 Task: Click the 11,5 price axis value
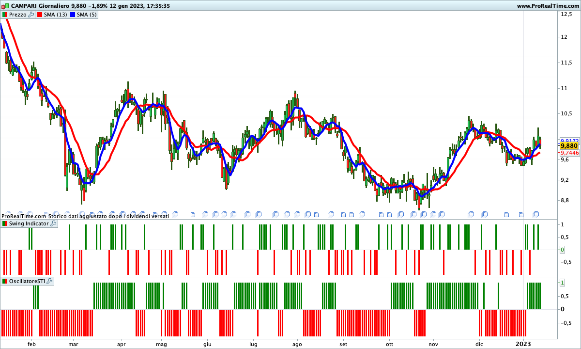[x=566, y=63]
